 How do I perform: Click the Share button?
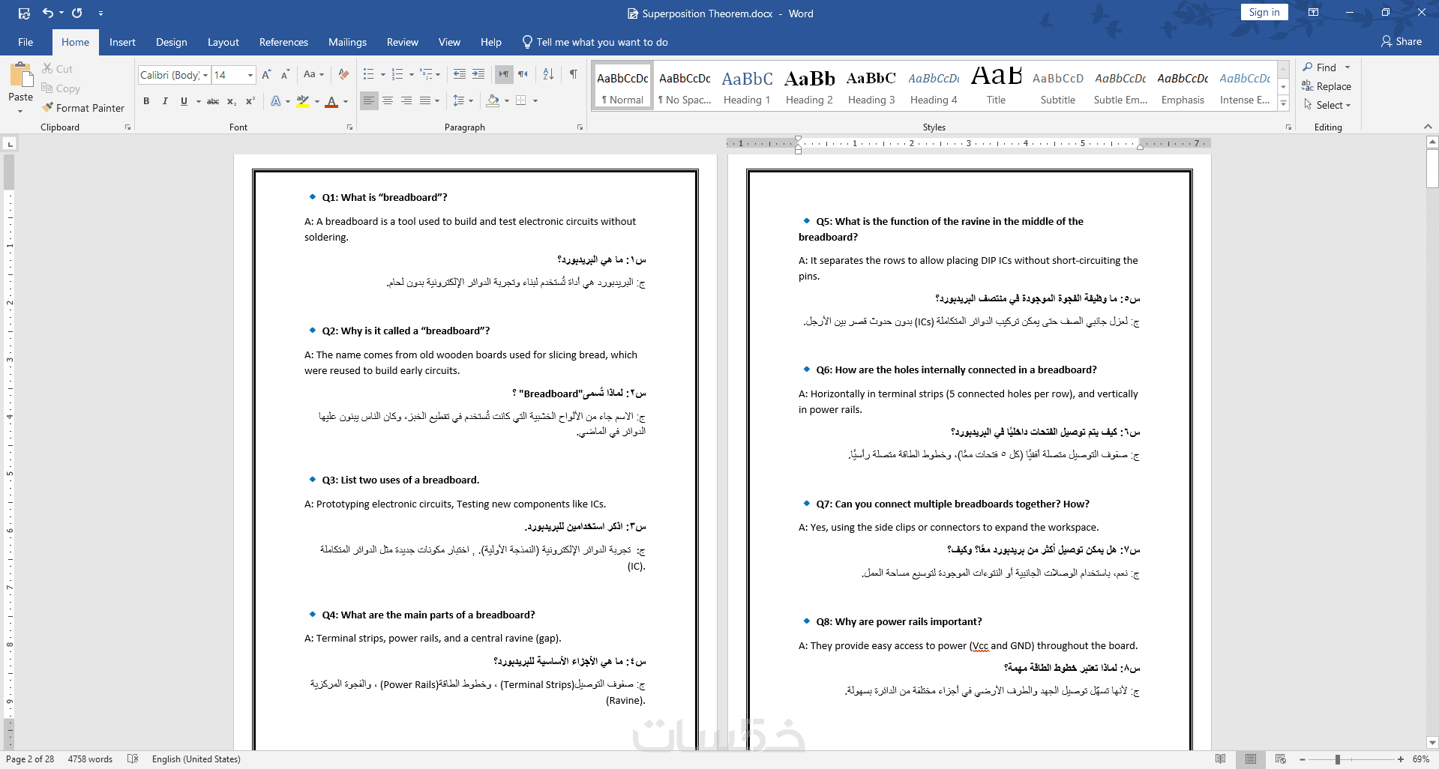coord(1402,42)
